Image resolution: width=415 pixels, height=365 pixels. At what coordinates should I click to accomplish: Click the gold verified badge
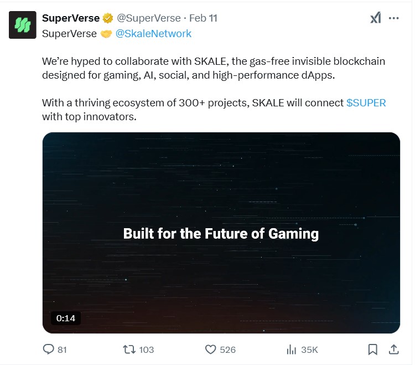click(108, 18)
